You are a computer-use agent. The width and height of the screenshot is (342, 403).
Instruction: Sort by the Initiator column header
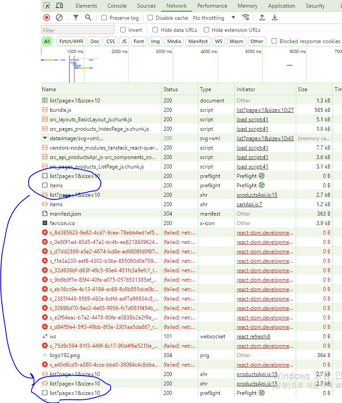265,89
